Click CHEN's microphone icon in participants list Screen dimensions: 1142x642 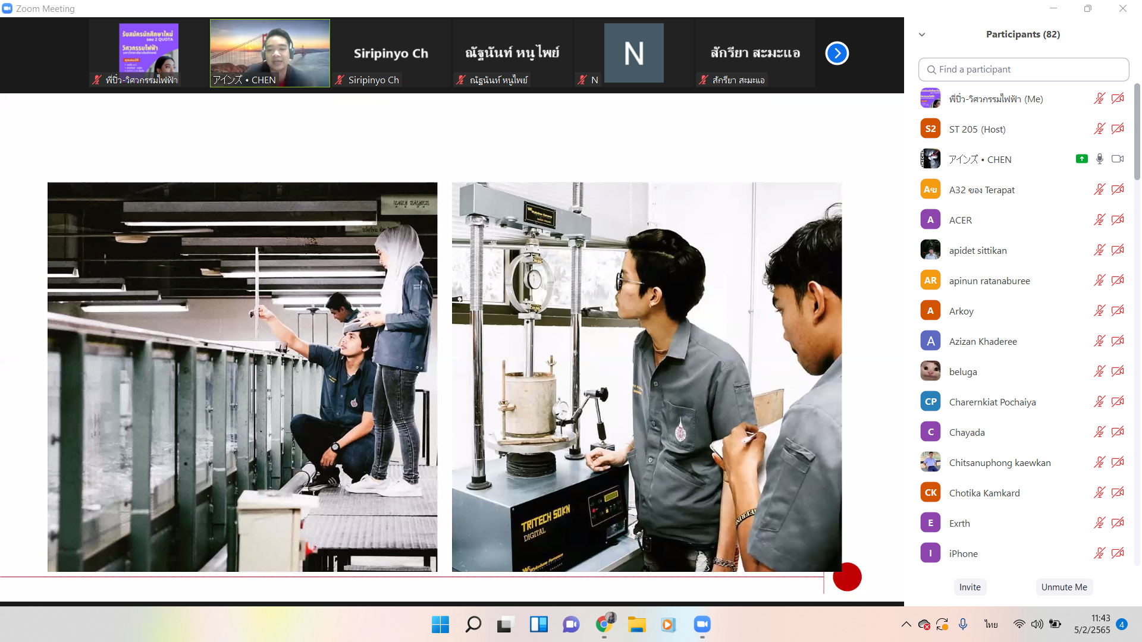[1100, 159]
